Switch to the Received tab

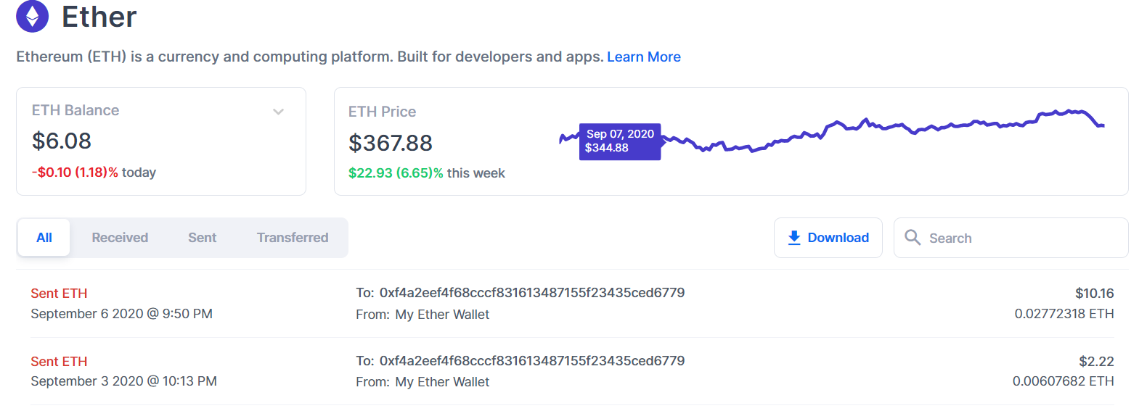120,238
